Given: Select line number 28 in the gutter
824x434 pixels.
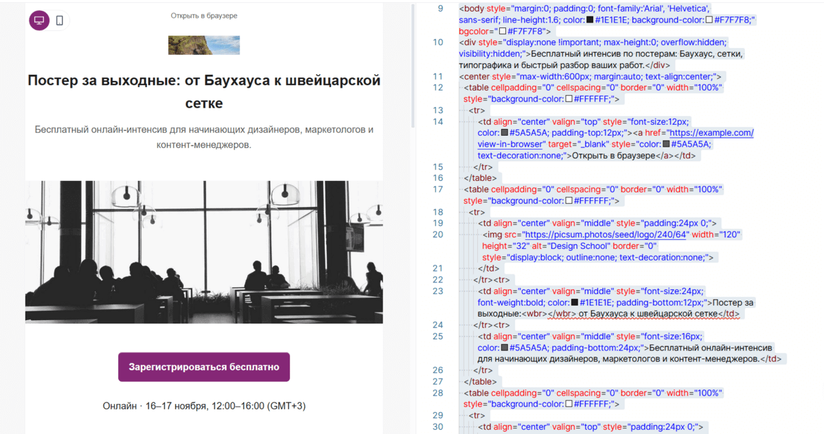Looking at the screenshot, I should pos(438,393).
